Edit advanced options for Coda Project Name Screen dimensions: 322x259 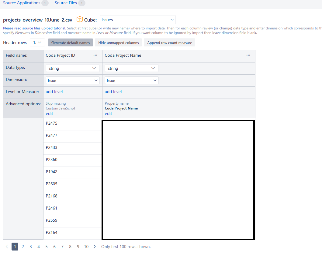(x=108, y=113)
